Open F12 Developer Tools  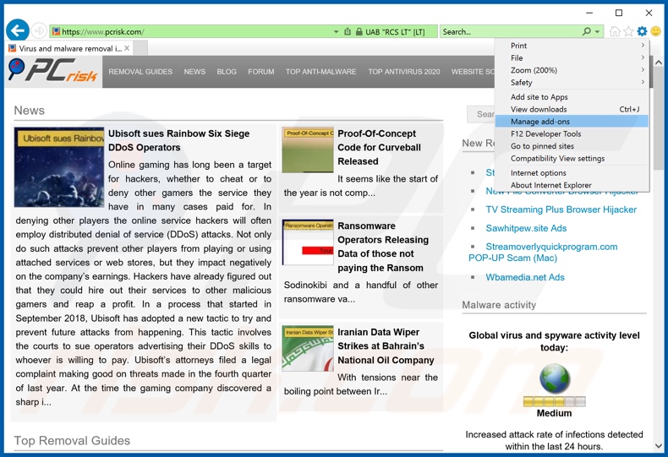pyautogui.click(x=572, y=133)
